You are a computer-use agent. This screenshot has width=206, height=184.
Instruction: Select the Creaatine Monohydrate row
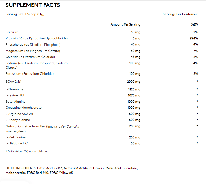[23, 108]
